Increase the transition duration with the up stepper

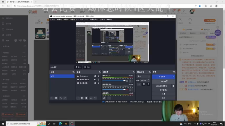tap(149, 80)
